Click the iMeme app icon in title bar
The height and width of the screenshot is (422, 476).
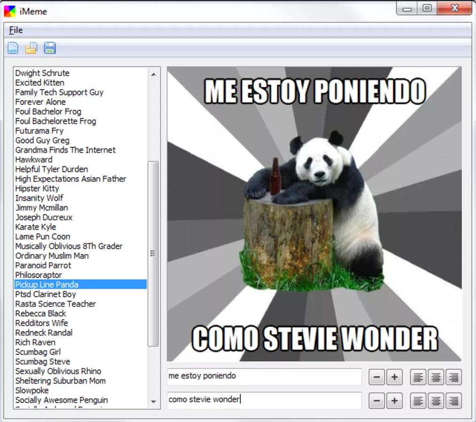pos(10,12)
